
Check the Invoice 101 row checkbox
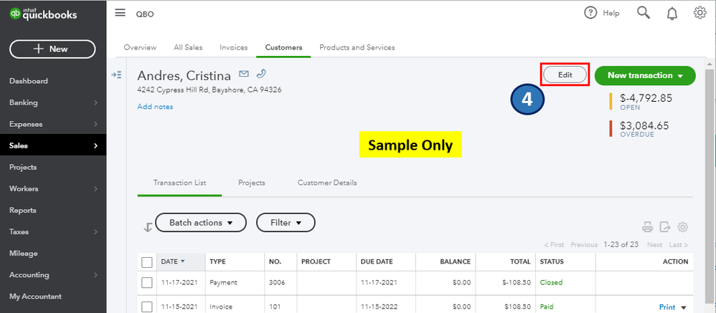147,307
